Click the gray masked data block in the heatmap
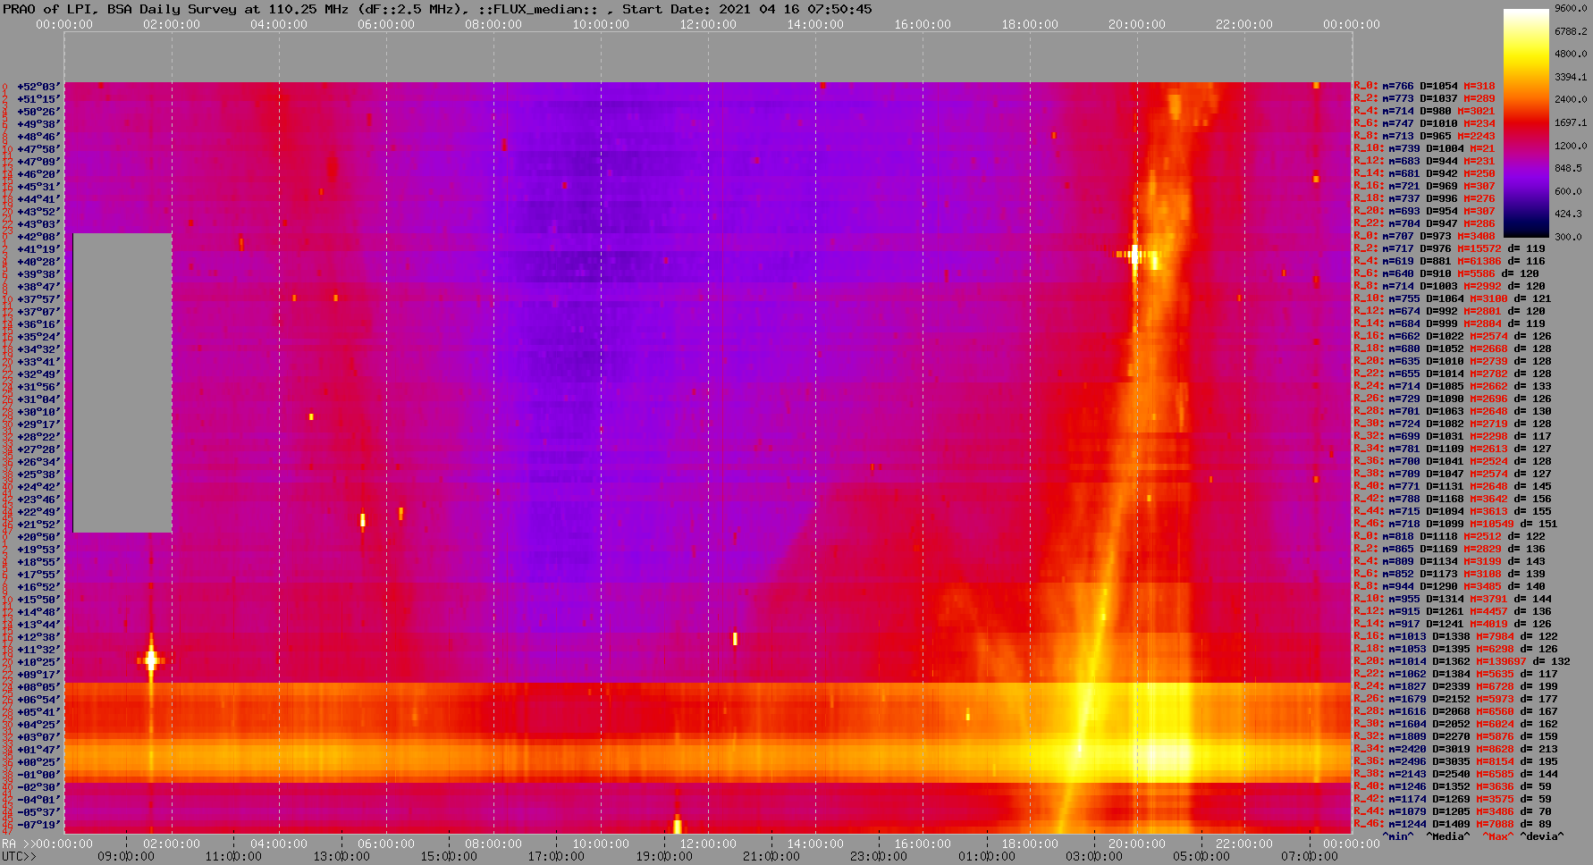This screenshot has height=865, width=1593. [x=122, y=382]
